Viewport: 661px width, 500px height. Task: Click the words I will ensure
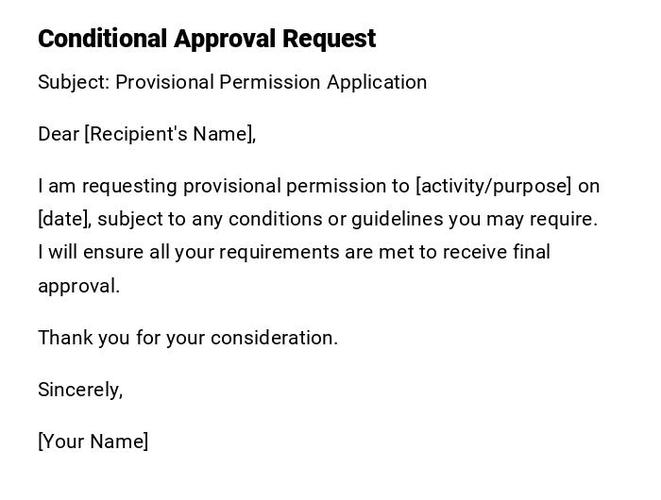point(87,253)
